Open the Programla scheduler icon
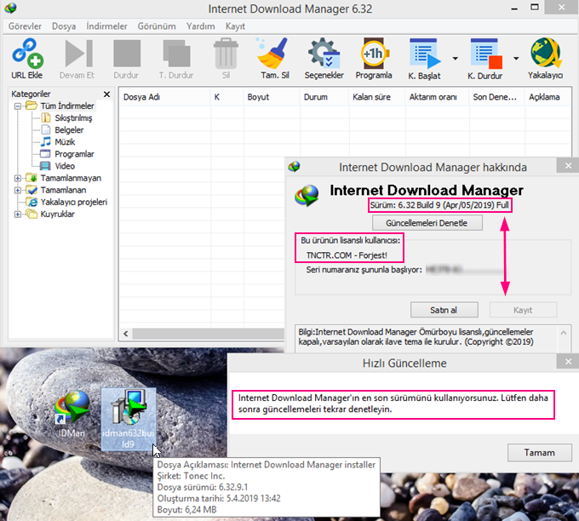 tap(374, 54)
